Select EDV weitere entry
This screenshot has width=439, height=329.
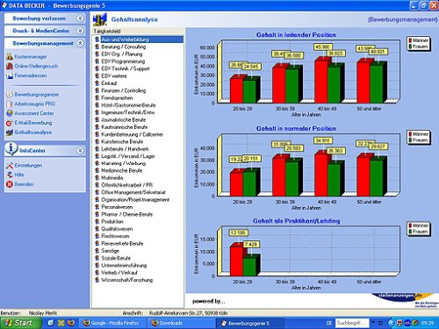[x=114, y=76]
